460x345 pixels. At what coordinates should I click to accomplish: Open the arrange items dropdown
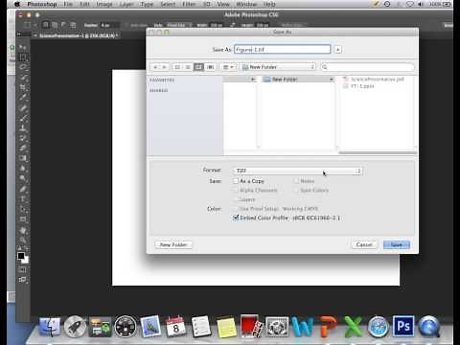(x=228, y=67)
